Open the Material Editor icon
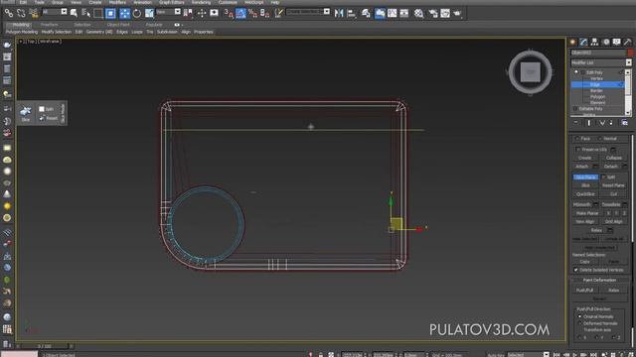The width and height of the screenshot is (636, 357). click(418, 13)
